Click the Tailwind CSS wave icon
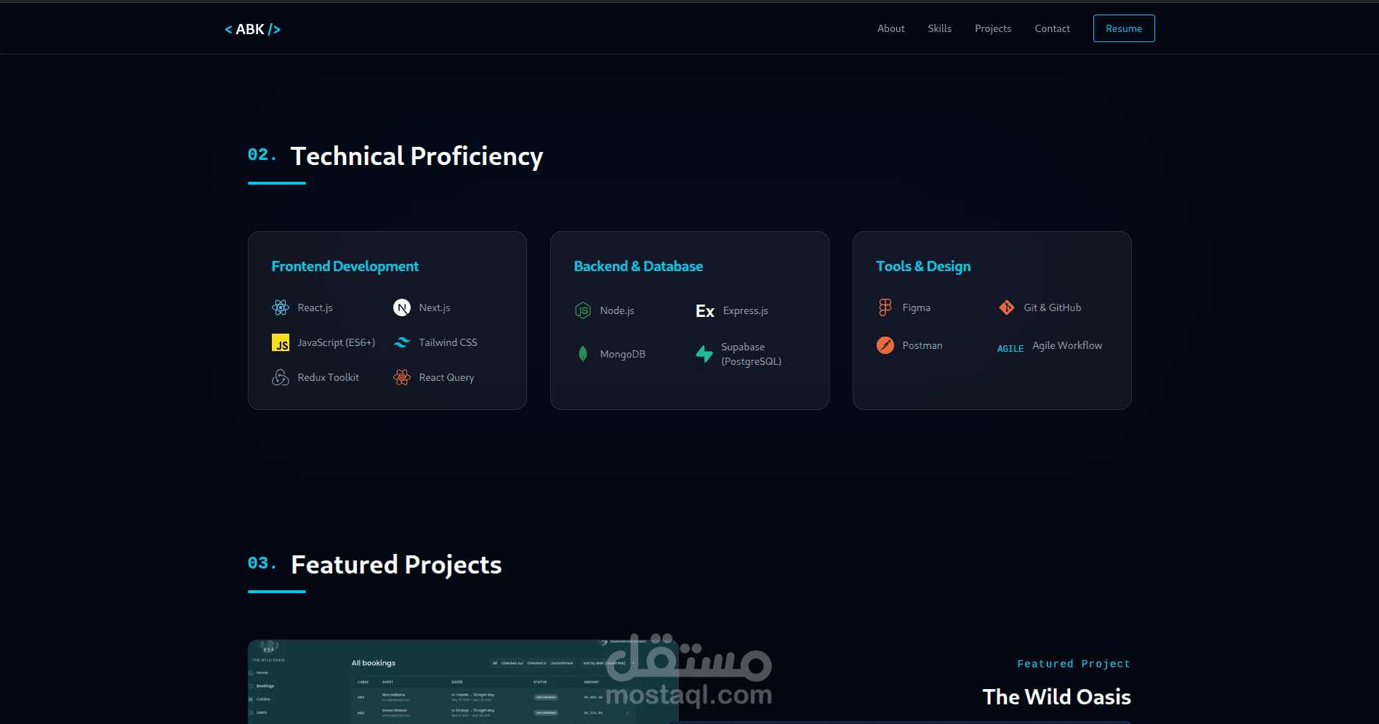Screen dimensions: 1379x724 coord(402,342)
